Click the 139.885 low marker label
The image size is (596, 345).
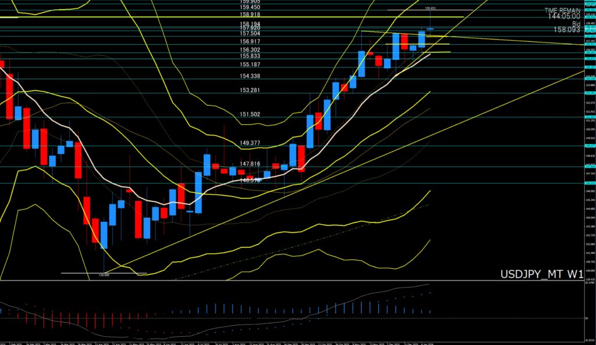pyautogui.click(x=105, y=275)
